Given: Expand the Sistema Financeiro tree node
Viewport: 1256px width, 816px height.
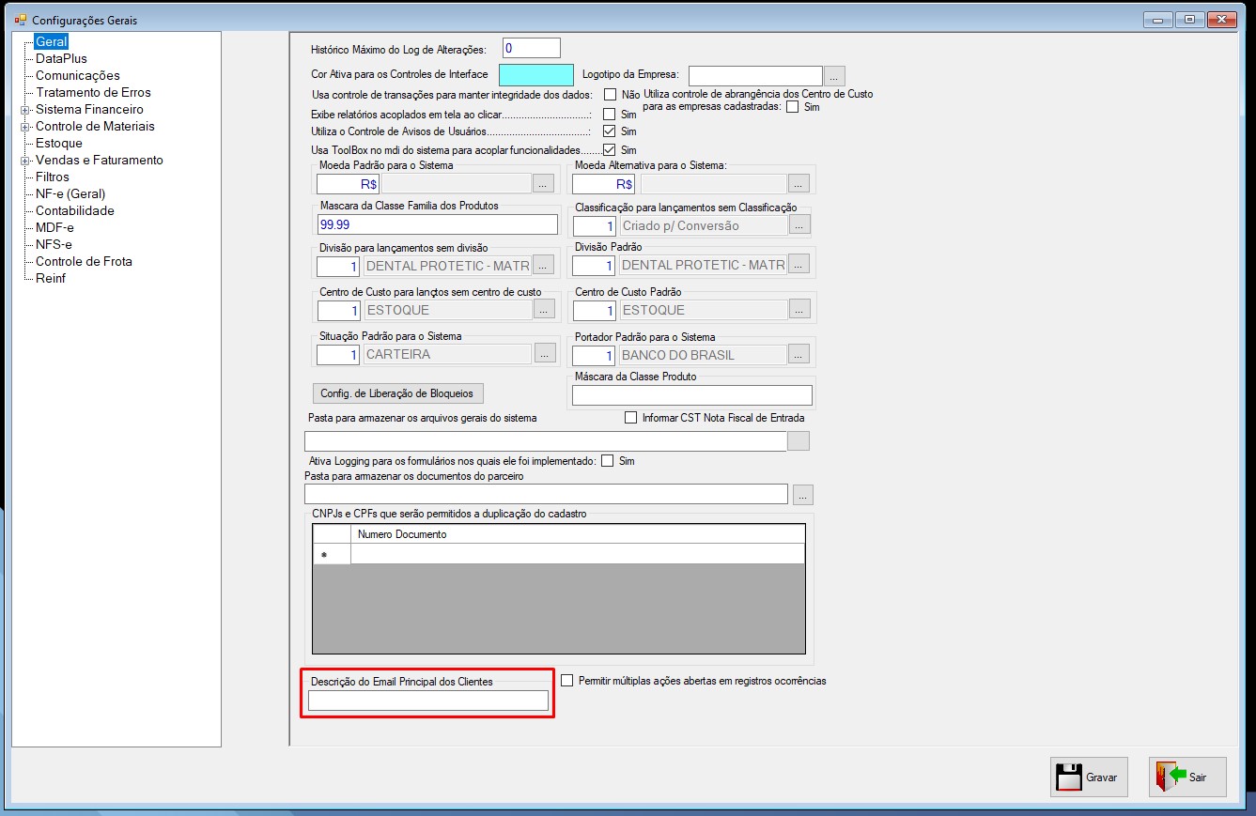Looking at the screenshot, I should coord(25,110).
